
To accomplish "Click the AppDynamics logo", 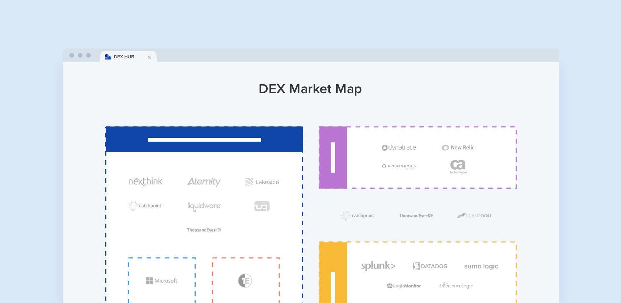I will point(399,166).
